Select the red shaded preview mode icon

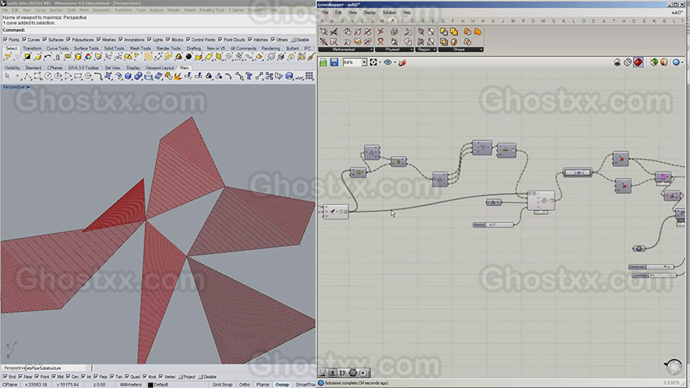[x=638, y=63]
